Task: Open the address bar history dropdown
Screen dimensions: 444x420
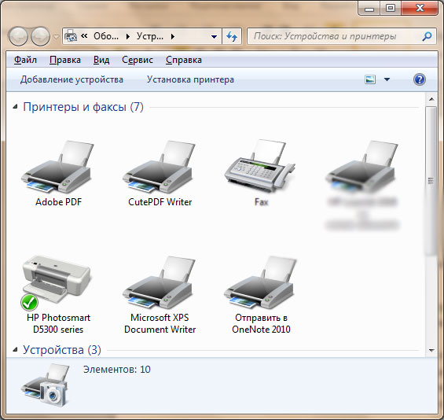Action: click(215, 36)
